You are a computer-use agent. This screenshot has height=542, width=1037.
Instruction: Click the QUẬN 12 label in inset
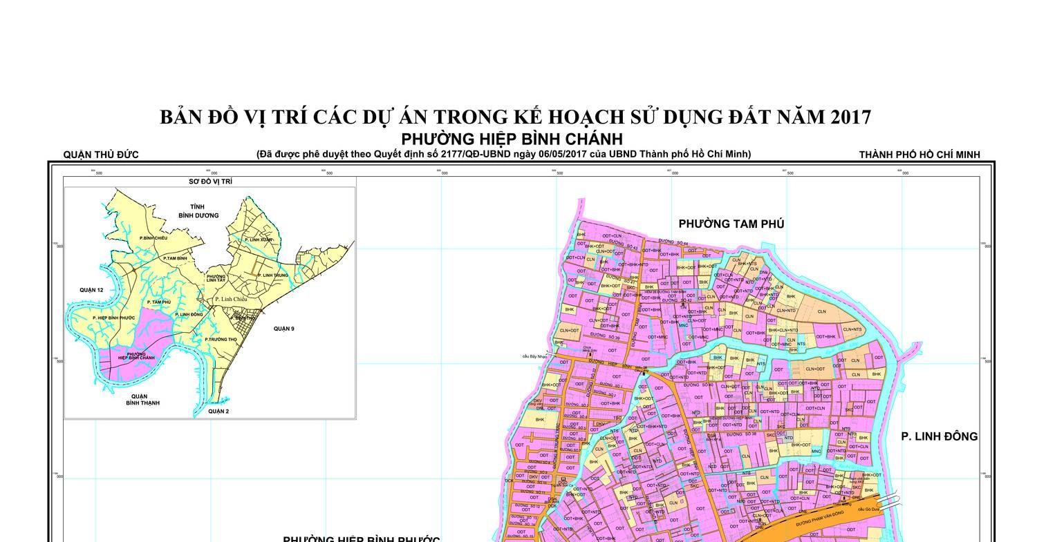tap(91, 290)
